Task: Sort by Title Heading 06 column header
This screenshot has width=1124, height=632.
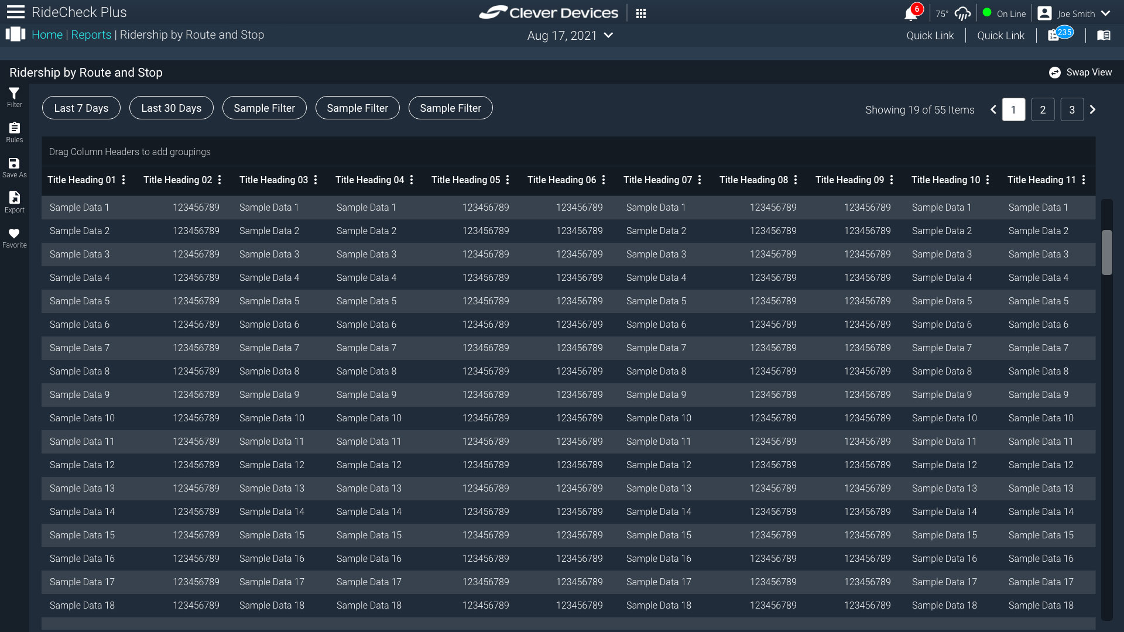Action: [x=561, y=180]
